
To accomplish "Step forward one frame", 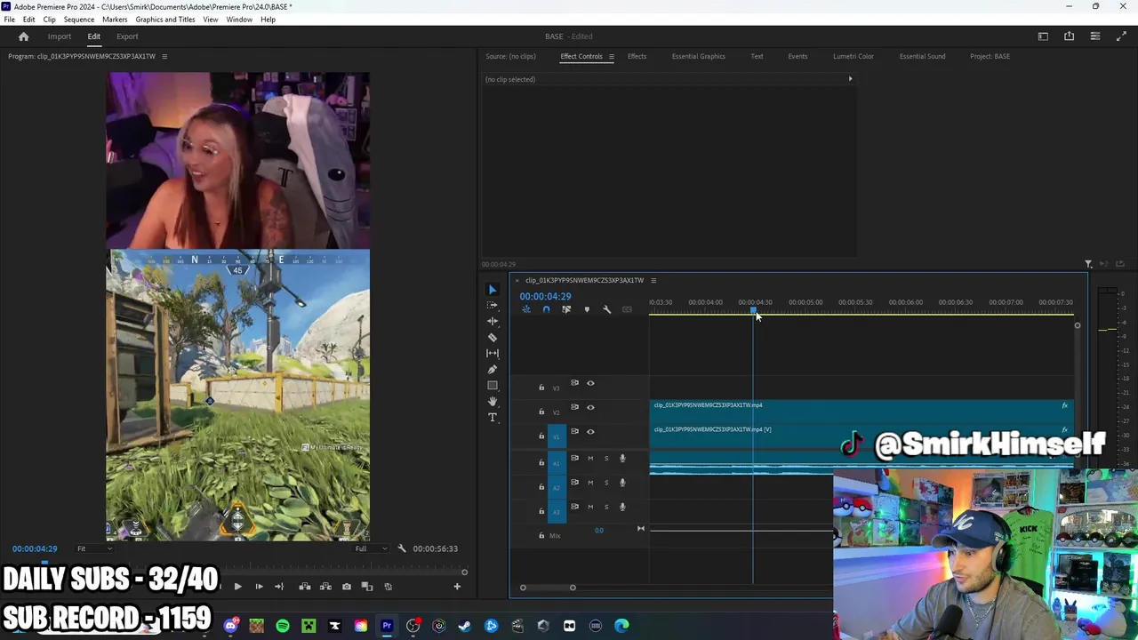I will coord(259,587).
